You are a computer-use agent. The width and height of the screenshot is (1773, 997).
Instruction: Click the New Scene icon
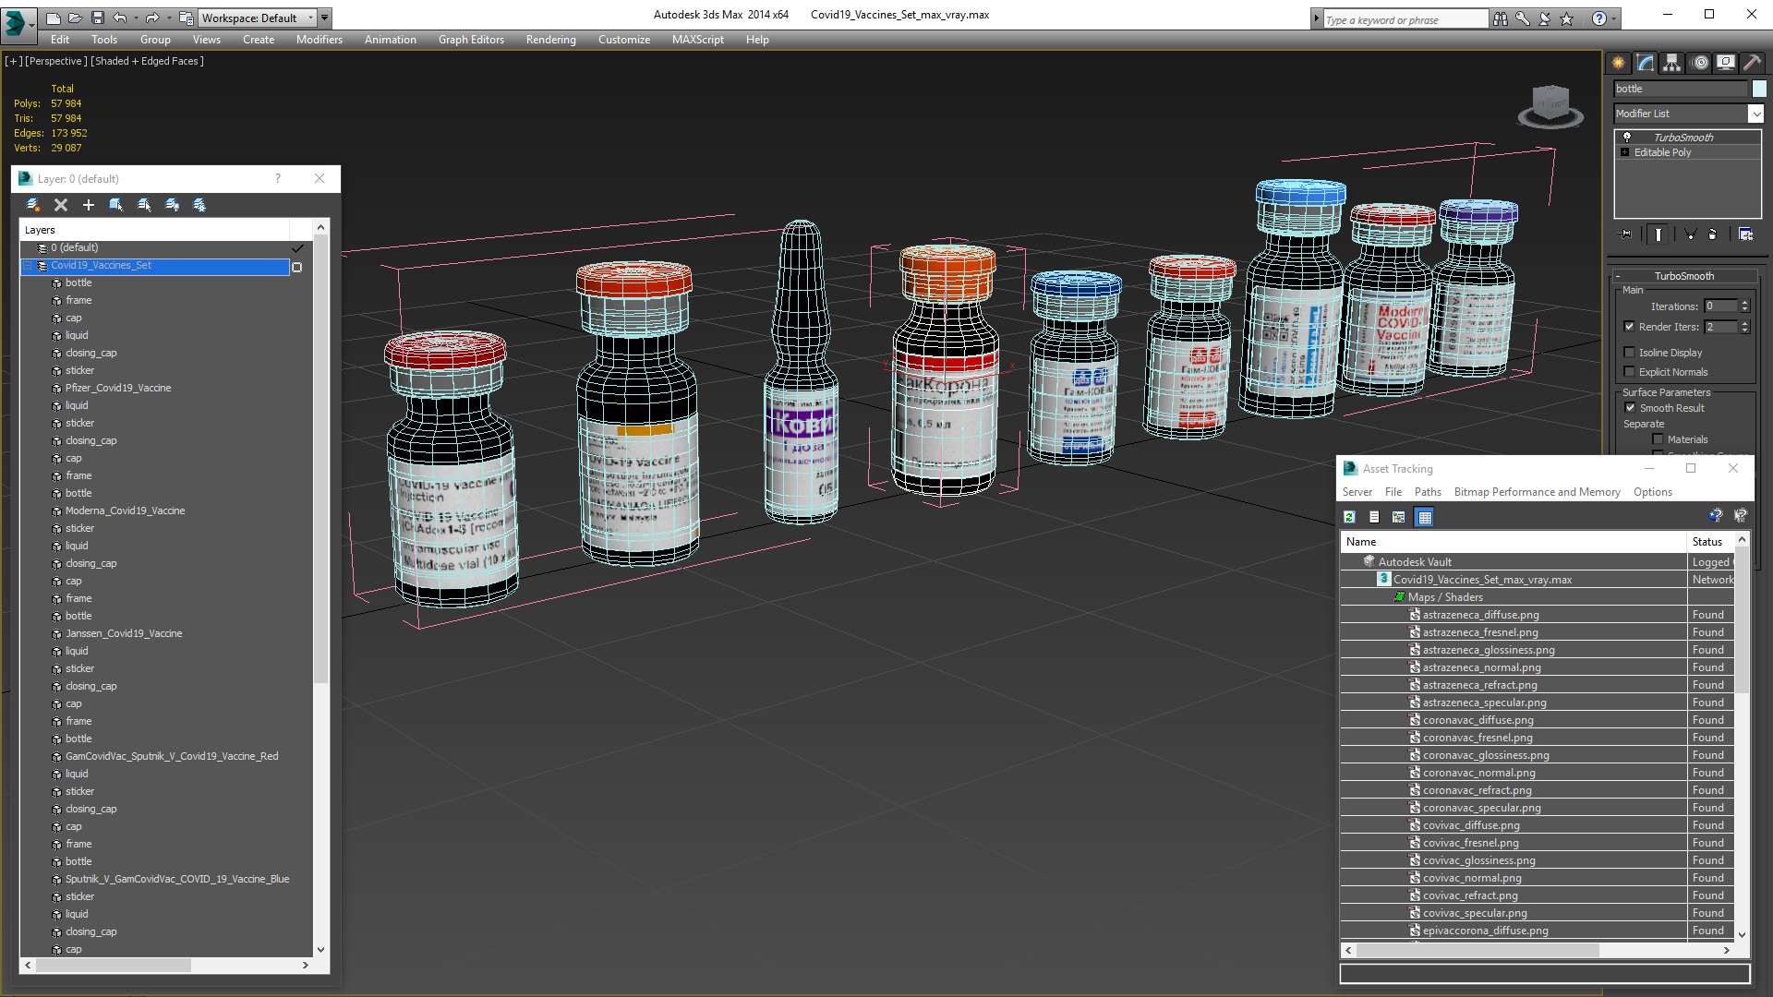click(53, 18)
